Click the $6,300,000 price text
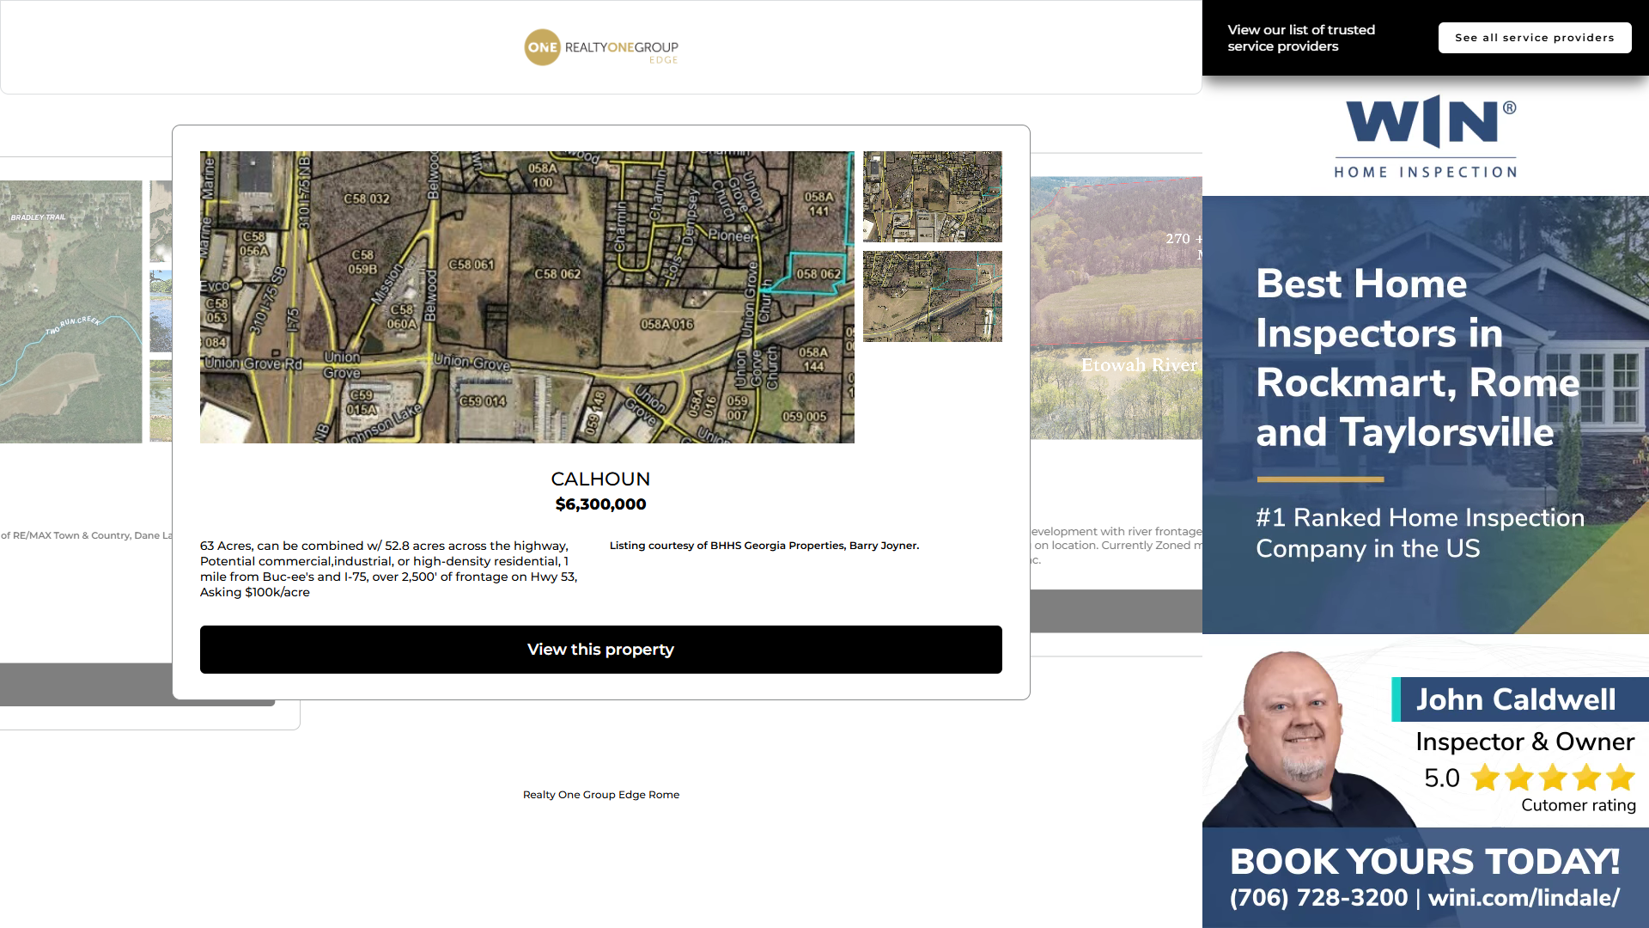The image size is (1649, 928). click(600, 504)
